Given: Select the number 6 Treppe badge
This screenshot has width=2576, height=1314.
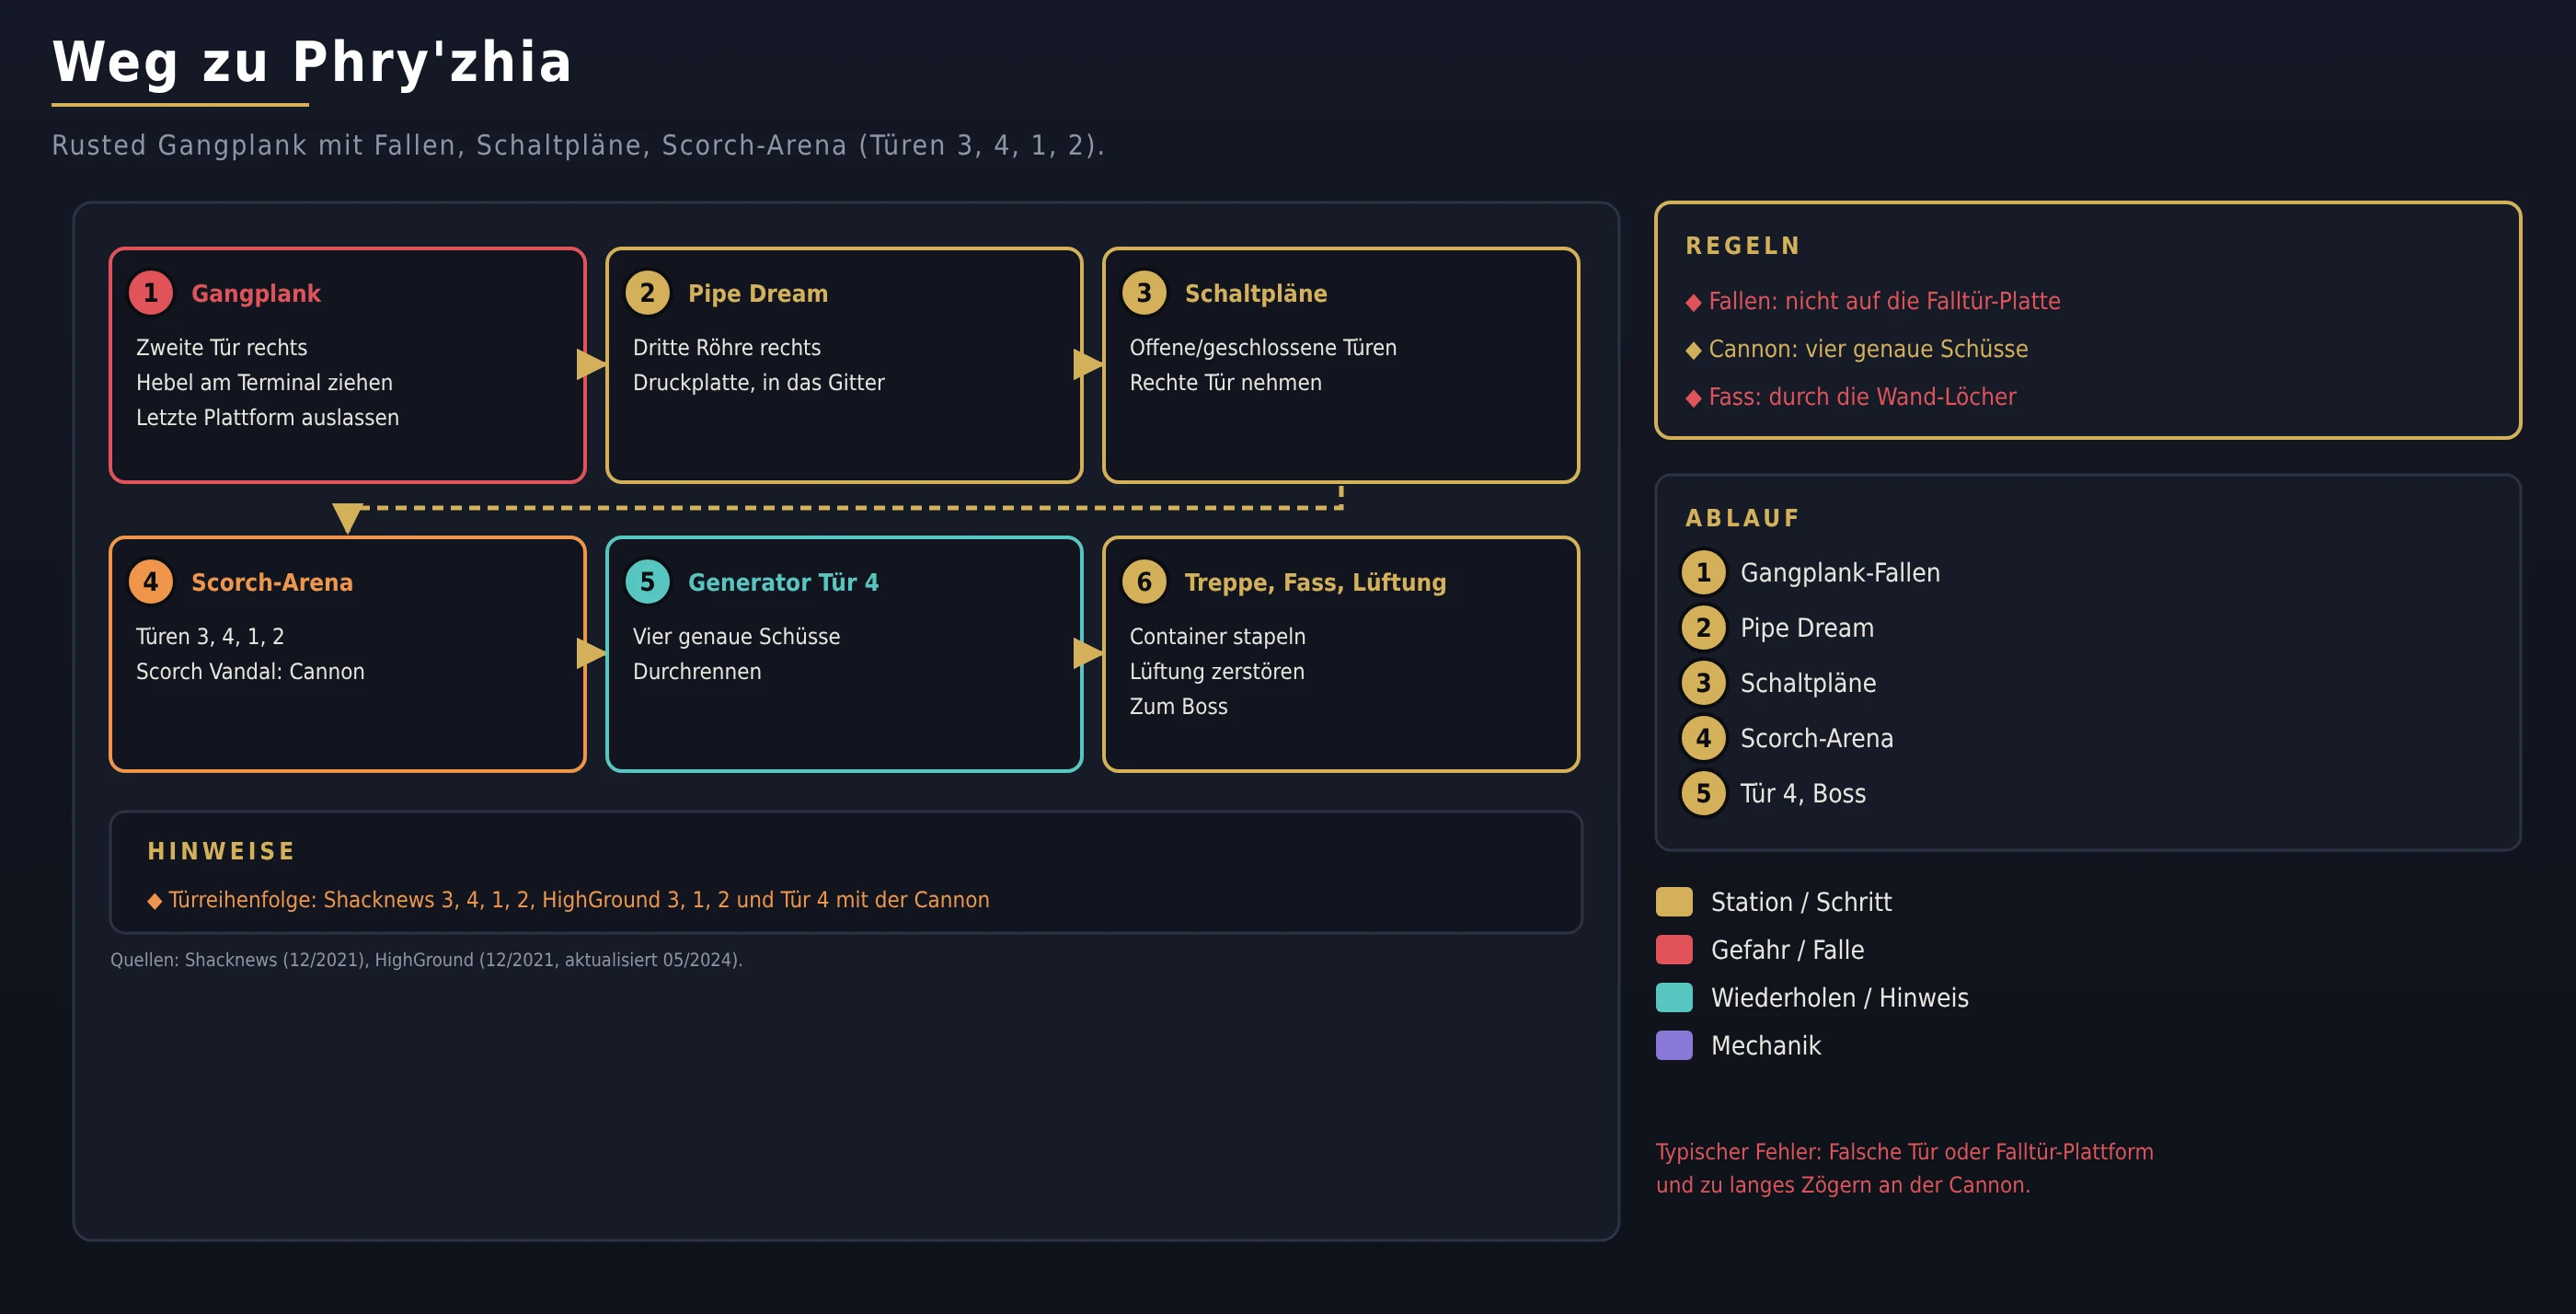Looking at the screenshot, I should coord(1144,582).
